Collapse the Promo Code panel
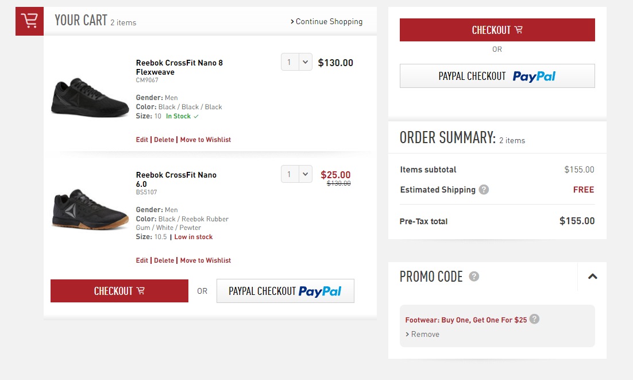 click(592, 277)
